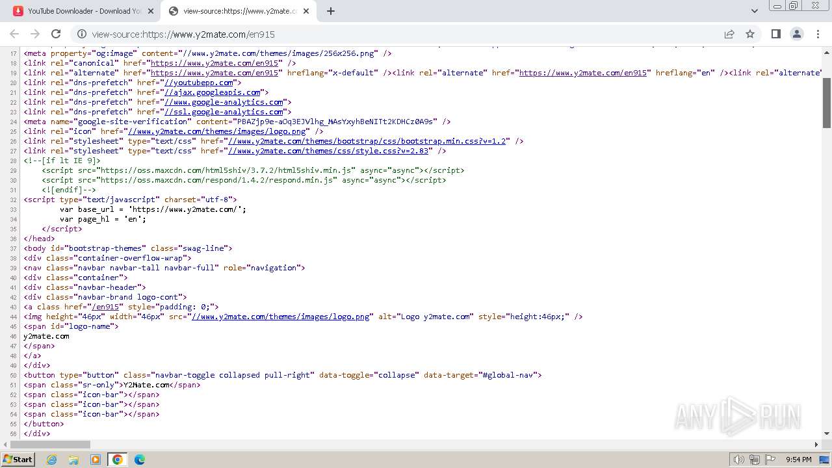Open the logo.png img src link
This screenshot has width=832, height=468.
coord(281,317)
